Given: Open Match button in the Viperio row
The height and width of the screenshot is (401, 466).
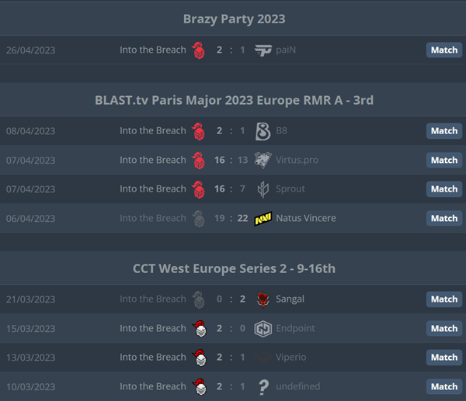Looking at the screenshot, I should (444, 358).
